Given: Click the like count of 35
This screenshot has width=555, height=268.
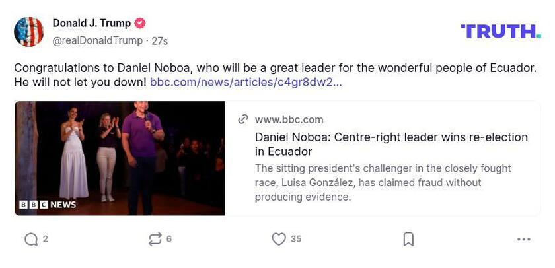Looking at the screenshot, I should 296,239.
